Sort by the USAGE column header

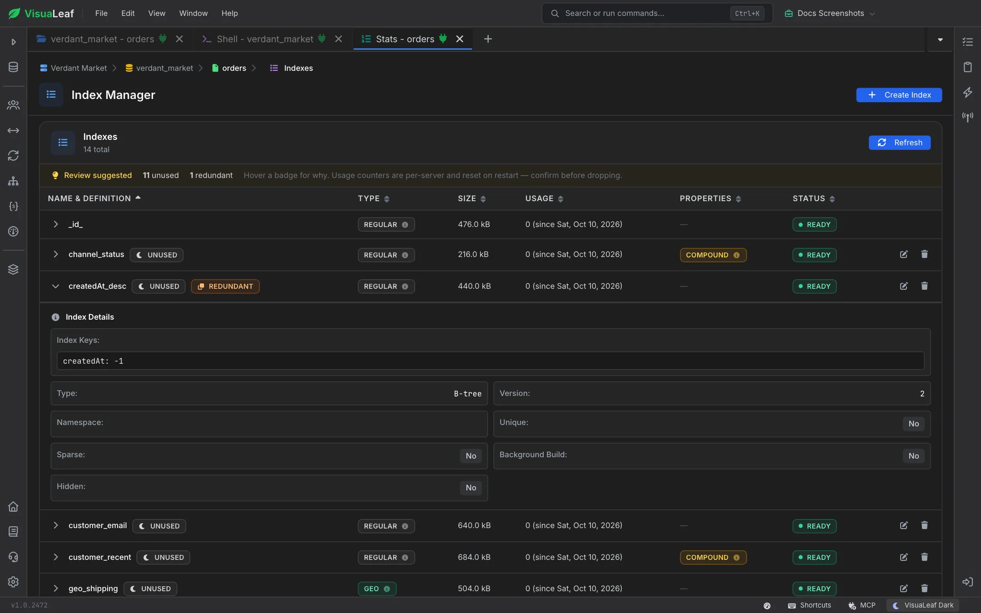click(544, 198)
